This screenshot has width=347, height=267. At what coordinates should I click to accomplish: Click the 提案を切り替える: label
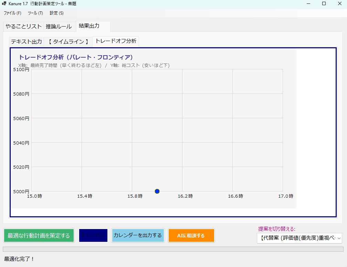(x=277, y=229)
